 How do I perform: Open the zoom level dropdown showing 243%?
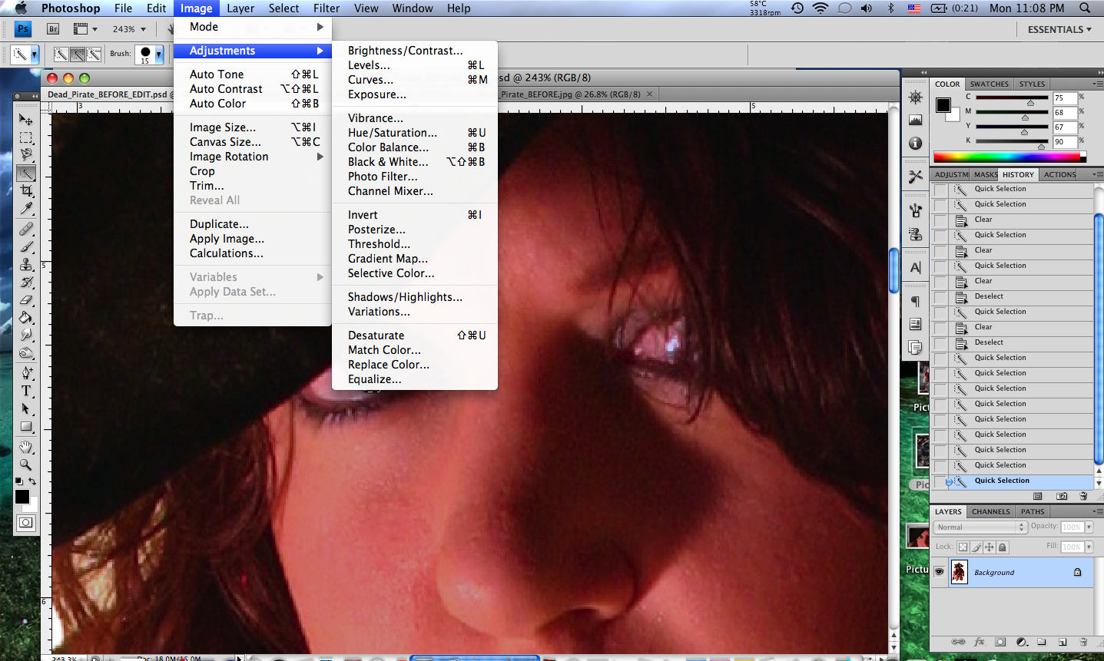tap(143, 29)
